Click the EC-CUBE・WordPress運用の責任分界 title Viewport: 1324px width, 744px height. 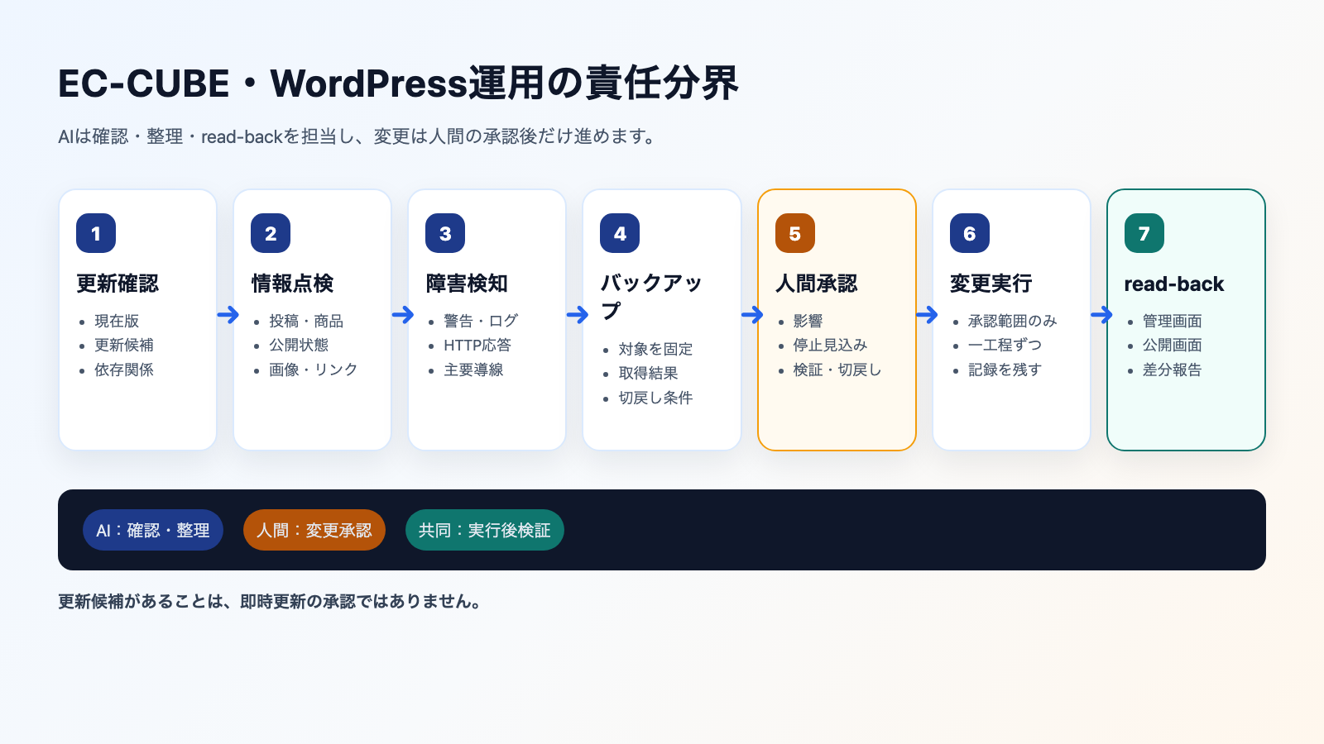coord(398,83)
